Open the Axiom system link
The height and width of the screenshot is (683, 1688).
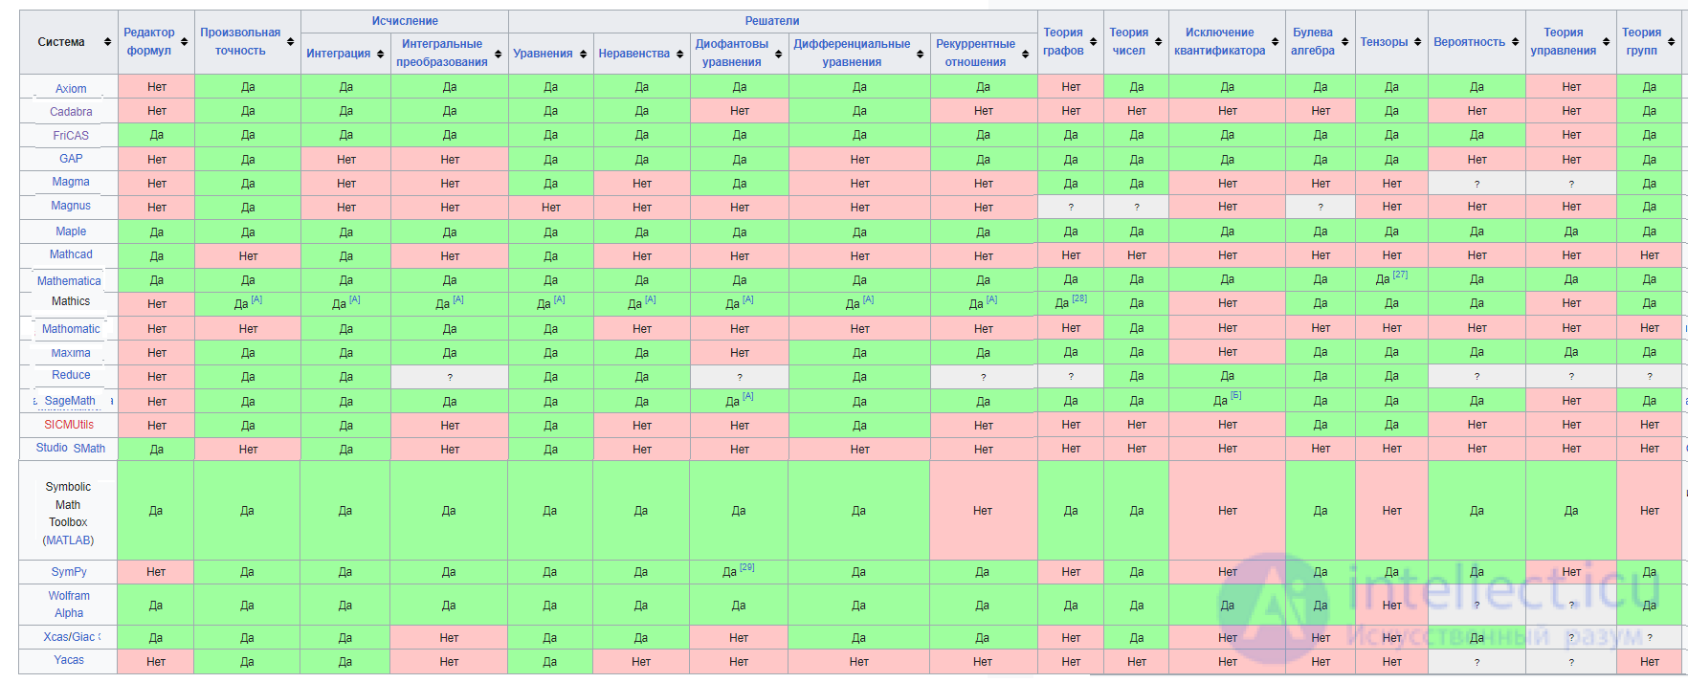point(71,89)
